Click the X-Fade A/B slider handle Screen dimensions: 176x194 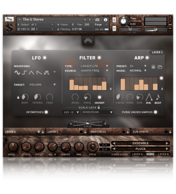(87, 123)
